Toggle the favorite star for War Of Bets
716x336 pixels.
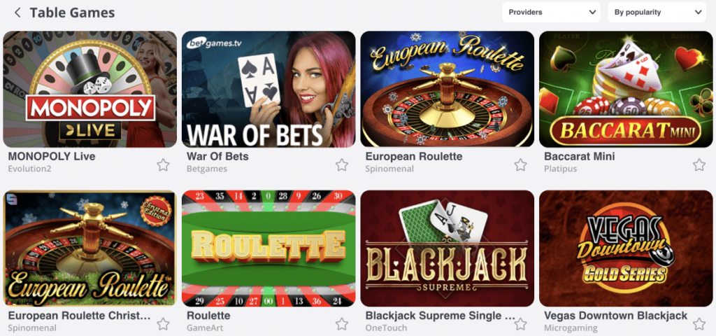coord(341,164)
